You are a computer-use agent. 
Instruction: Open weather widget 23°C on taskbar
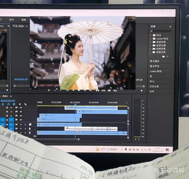coord(106,149)
